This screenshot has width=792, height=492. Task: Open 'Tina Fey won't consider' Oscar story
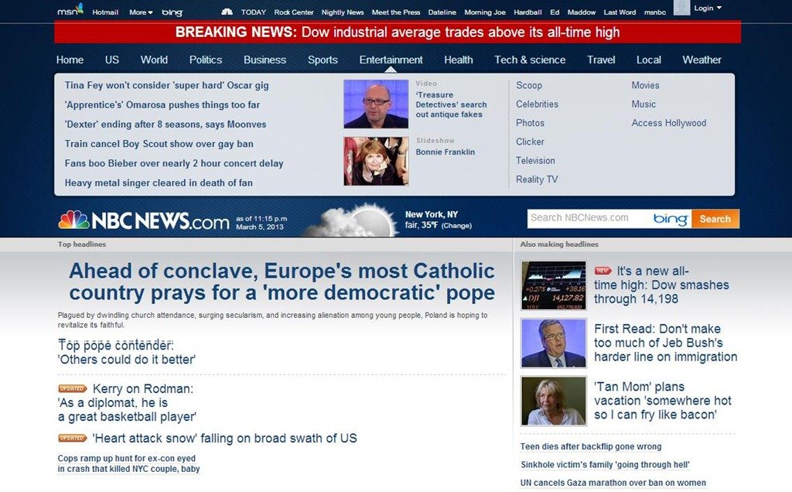pos(166,85)
